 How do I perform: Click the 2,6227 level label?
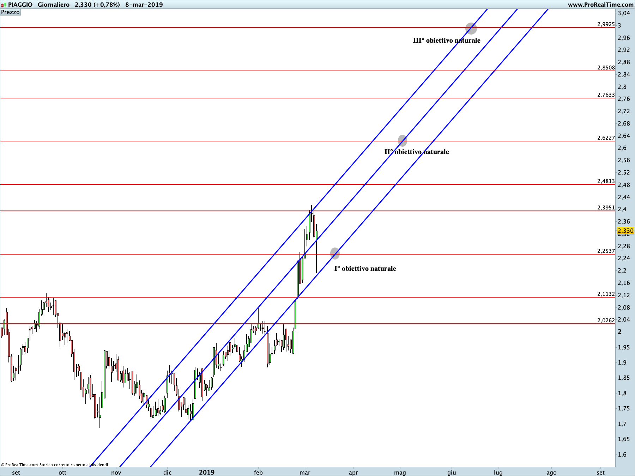(x=606, y=138)
